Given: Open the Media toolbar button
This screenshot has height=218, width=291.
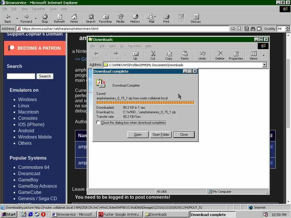Looking at the screenshot, I should coord(120,18).
